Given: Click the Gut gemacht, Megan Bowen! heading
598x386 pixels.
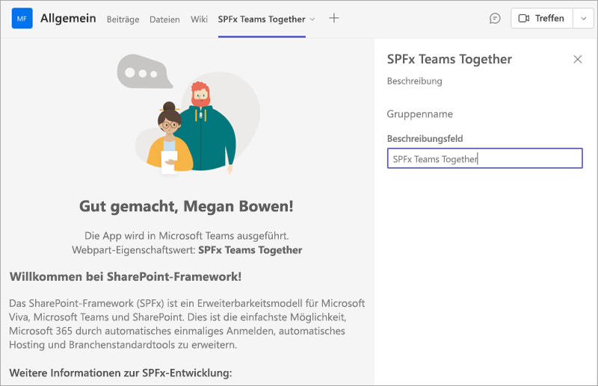Looking at the screenshot, I should click(x=186, y=206).
